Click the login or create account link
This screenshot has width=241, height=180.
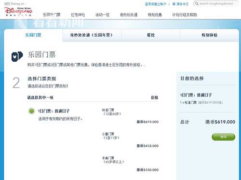156,4
